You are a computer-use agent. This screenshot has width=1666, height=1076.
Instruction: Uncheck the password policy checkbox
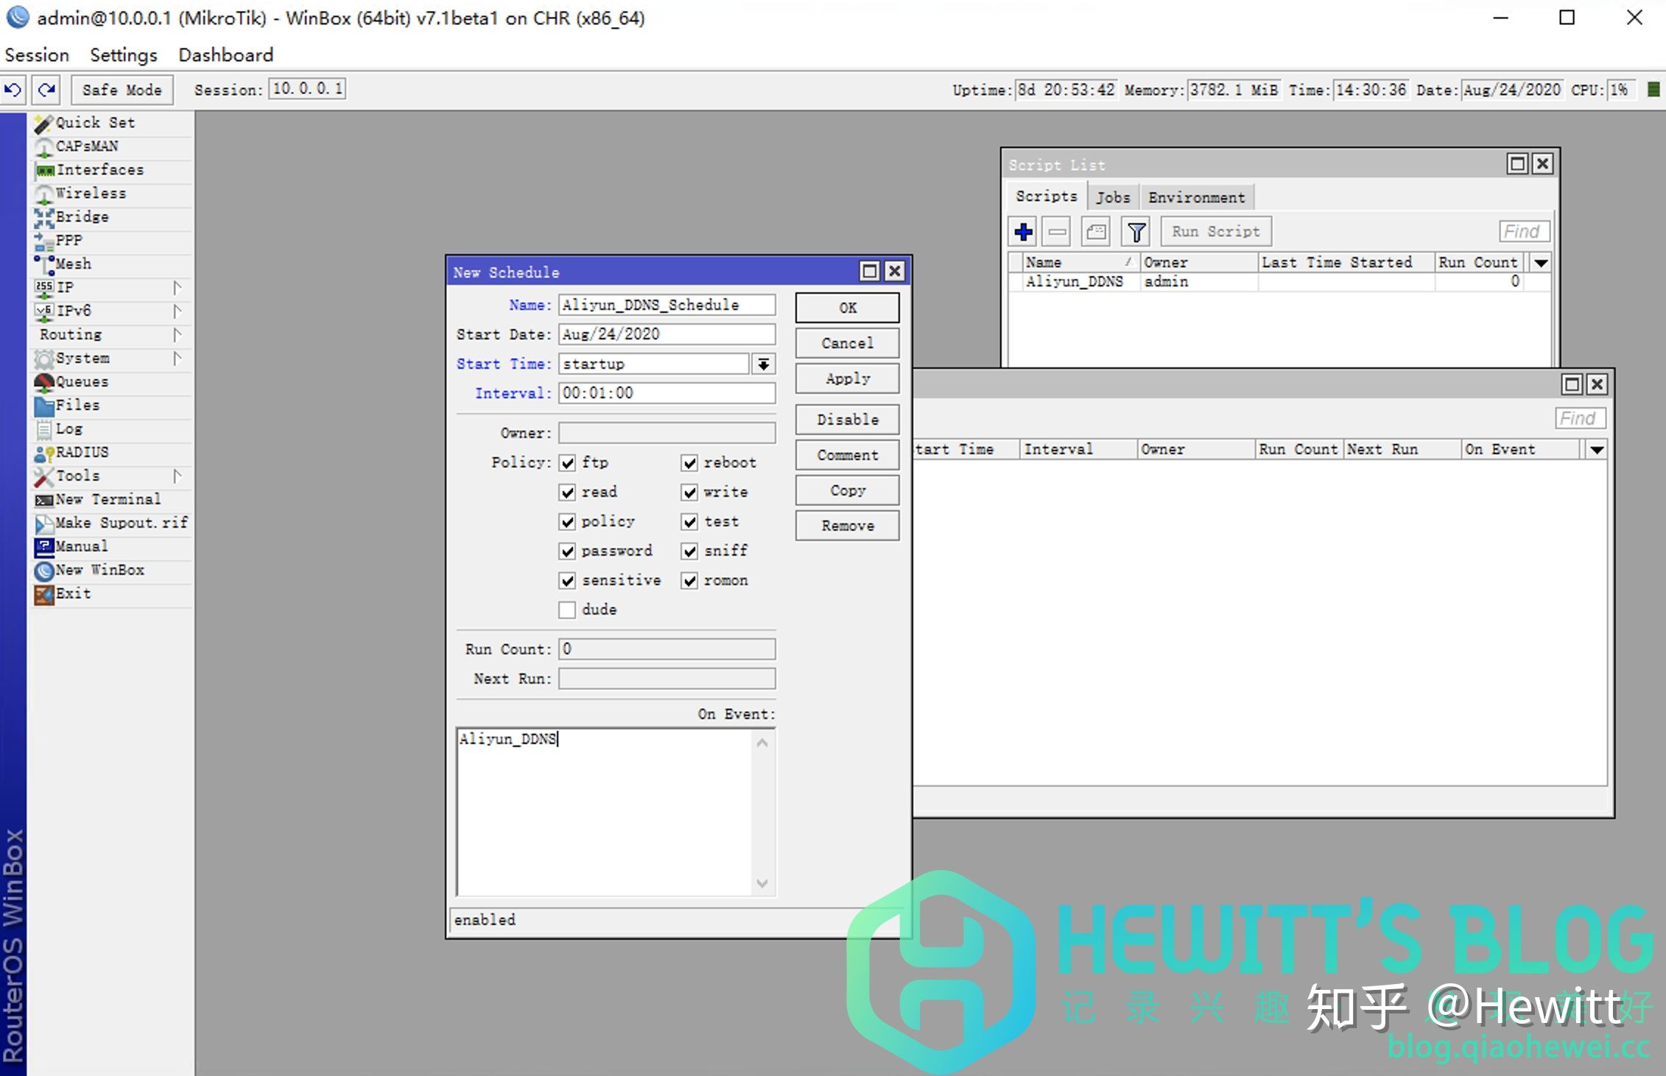[x=567, y=551]
